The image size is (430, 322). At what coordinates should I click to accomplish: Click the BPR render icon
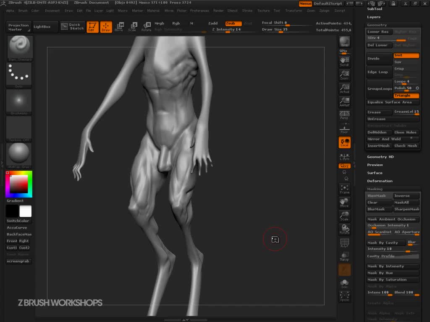pyautogui.click(x=344, y=42)
